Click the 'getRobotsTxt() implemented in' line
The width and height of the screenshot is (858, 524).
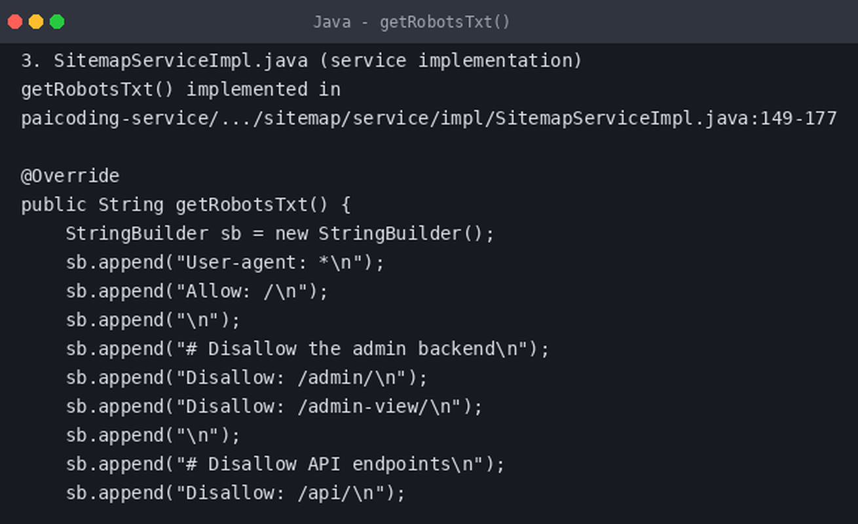[181, 89]
